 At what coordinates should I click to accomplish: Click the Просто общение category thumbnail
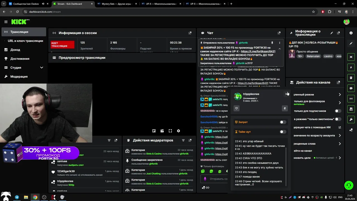pos(292,54)
